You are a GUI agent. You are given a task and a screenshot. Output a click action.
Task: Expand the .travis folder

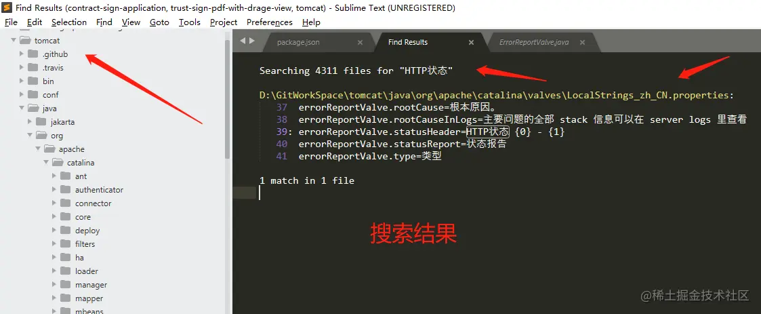coord(22,67)
